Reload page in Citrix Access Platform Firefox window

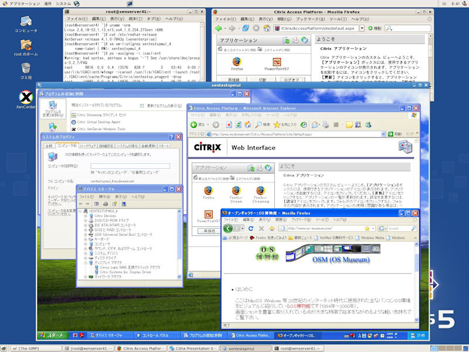246,28
